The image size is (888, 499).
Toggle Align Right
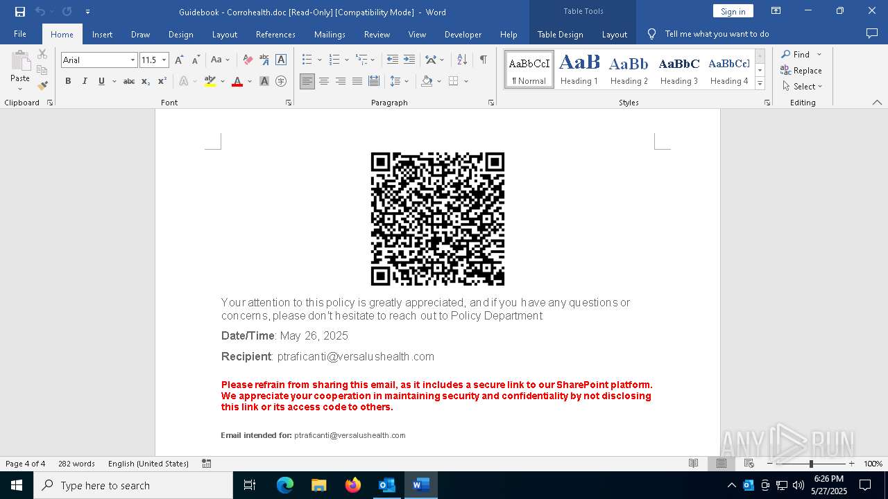point(341,81)
